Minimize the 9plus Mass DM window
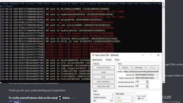The width and height of the screenshot is (183, 103). click(143, 55)
